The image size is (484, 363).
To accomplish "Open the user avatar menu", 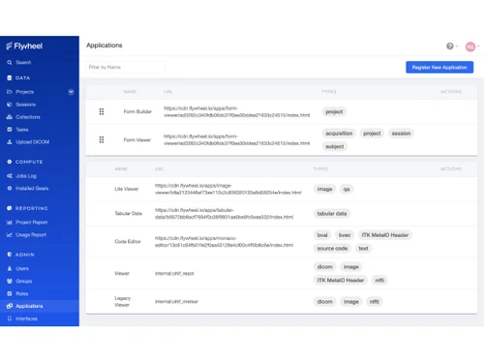I will [x=472, y=46].
